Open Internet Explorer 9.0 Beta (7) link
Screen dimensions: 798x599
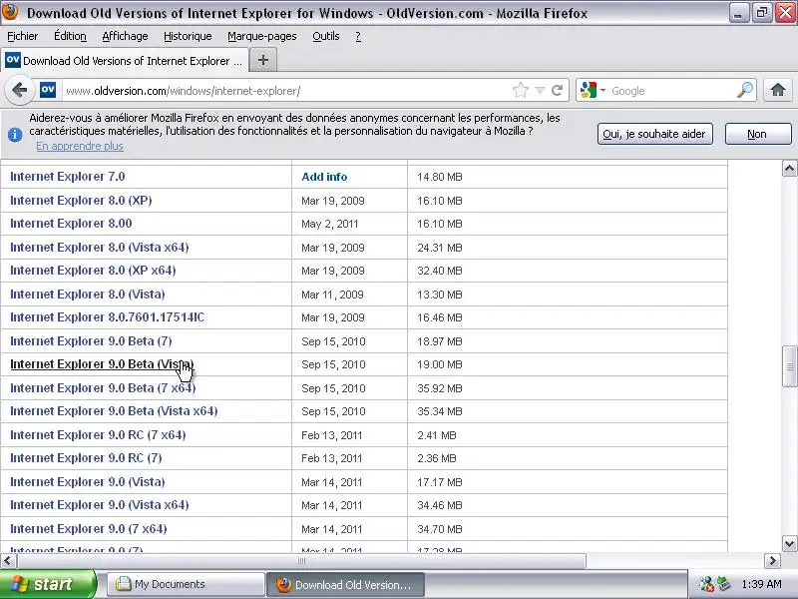pos(91,340)
